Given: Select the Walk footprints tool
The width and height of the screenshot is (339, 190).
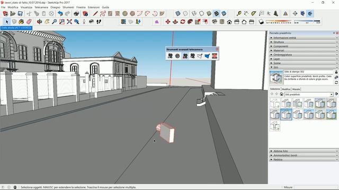Looking at the screenshot, I should [99, 22].
